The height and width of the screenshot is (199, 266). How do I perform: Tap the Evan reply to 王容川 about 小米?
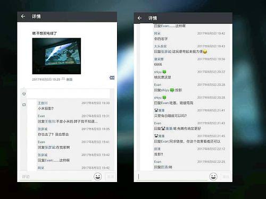tap(68, 122)
